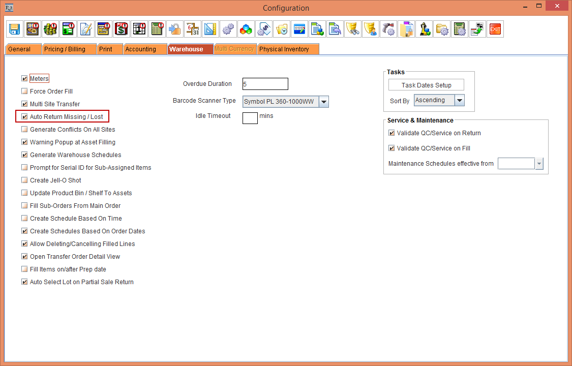Image resolution: width=572 pixels, height=366 pixels.
Task: Click the calendar 6/31 toolbar icon
Action: click(192, 29)
